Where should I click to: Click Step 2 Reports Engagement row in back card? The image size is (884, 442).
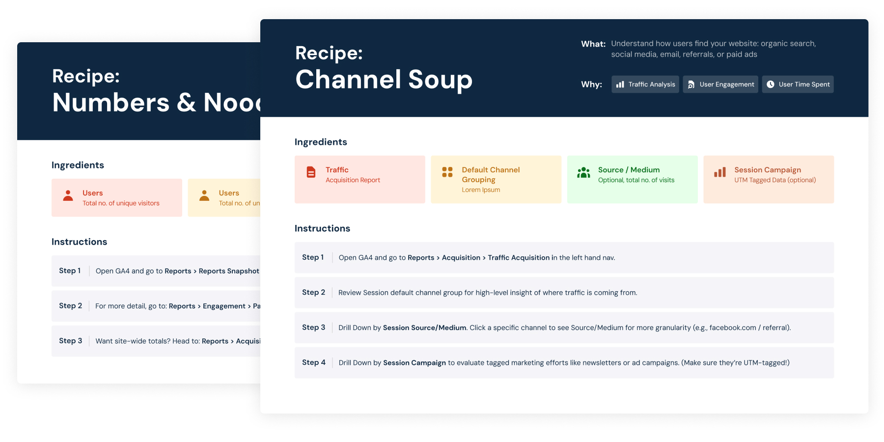tap(156, 306)
